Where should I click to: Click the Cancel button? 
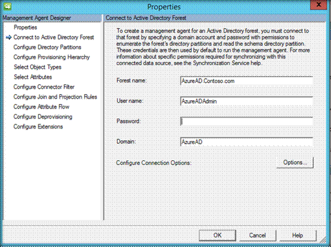pyautogui.click(x=257, y=235)
